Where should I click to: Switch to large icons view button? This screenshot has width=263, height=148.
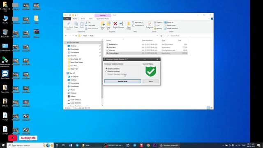coord(211,108)
